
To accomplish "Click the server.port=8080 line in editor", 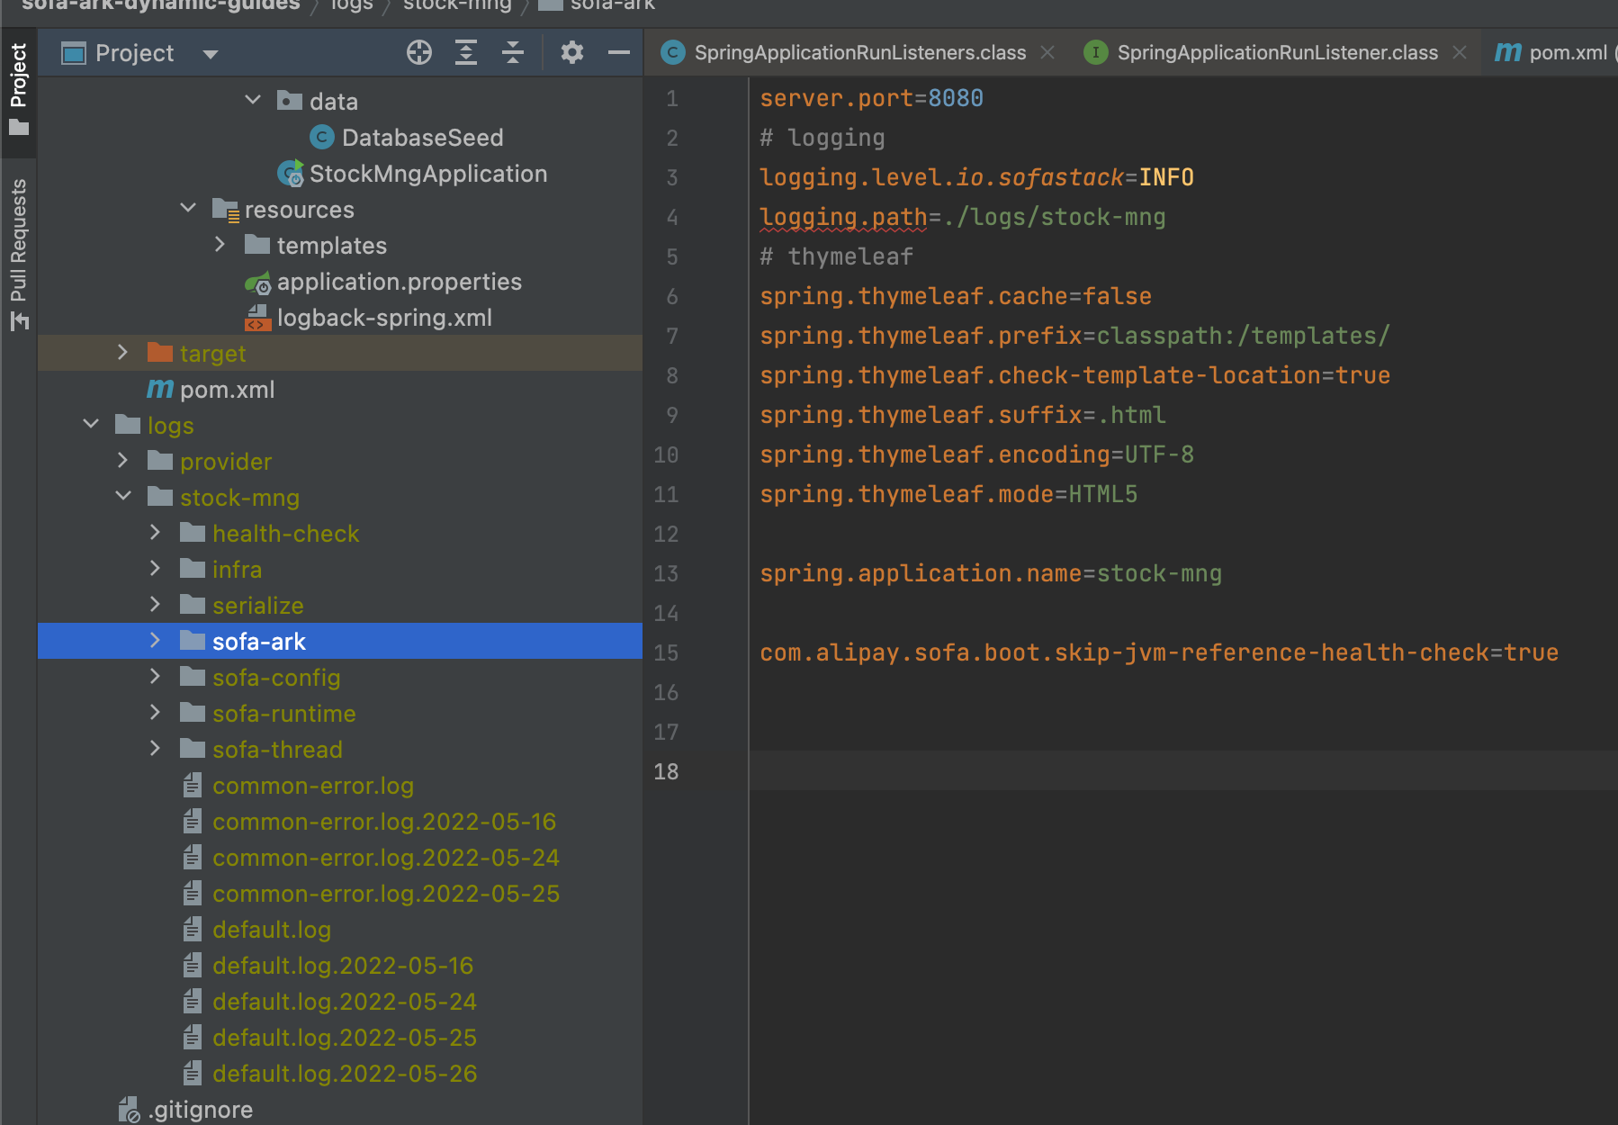I will (871, 98).
